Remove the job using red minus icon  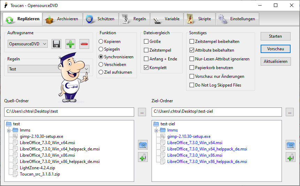[84, 44]
